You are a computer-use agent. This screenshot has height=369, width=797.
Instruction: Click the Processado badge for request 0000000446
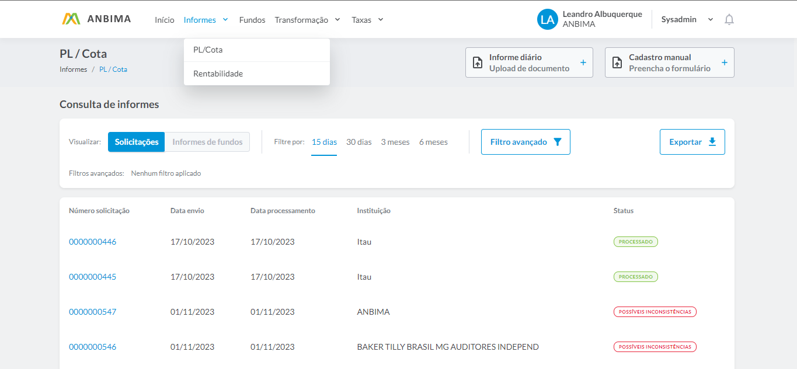(x=635, y=242)
